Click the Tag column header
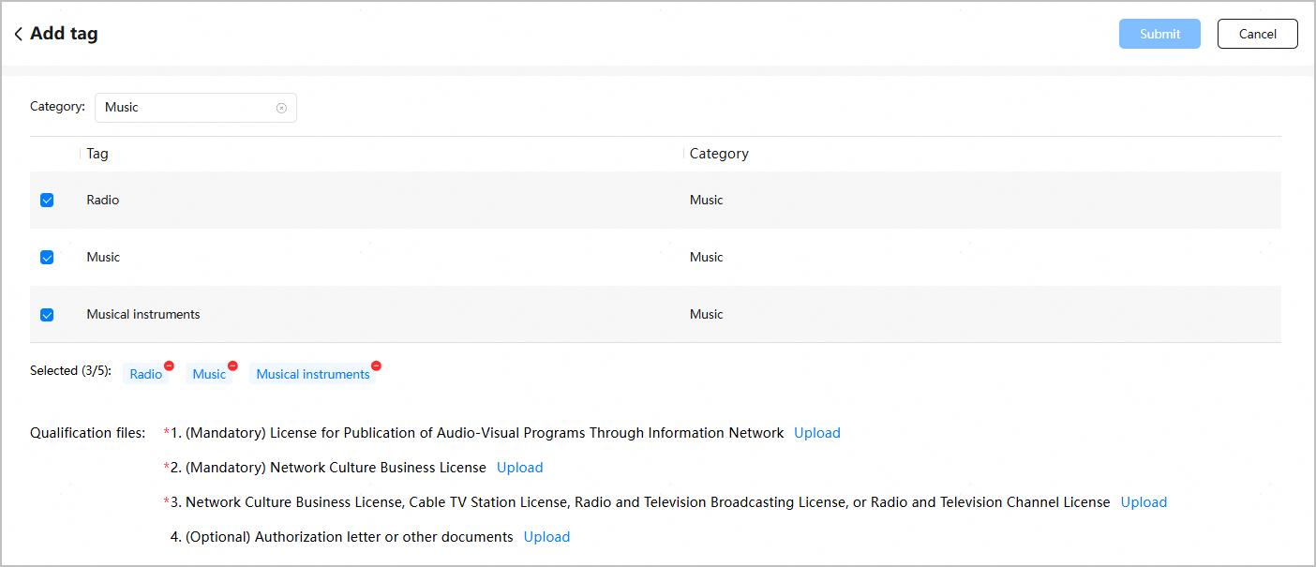 click(x=97, y=154)
